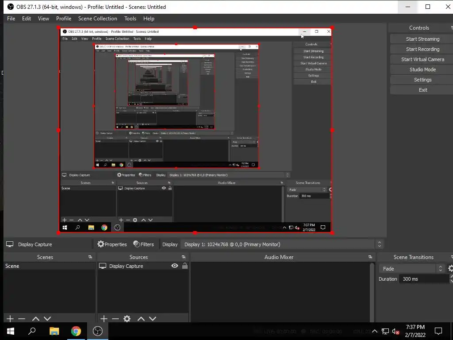Open the View menu
This screenshot has height=340, width=453.
43,19
